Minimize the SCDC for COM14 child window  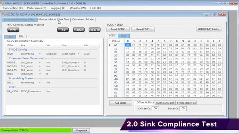pos(207,15)
